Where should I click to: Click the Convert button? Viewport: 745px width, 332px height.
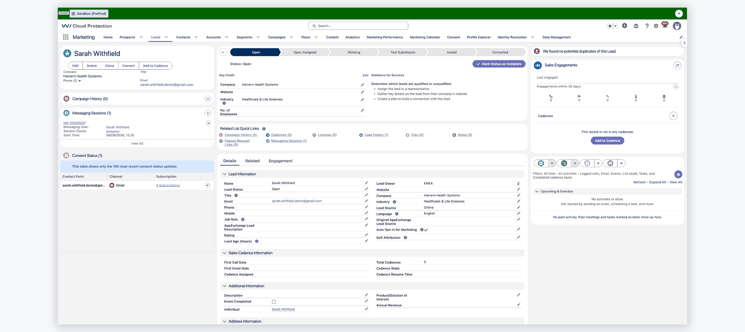point(128,66)
